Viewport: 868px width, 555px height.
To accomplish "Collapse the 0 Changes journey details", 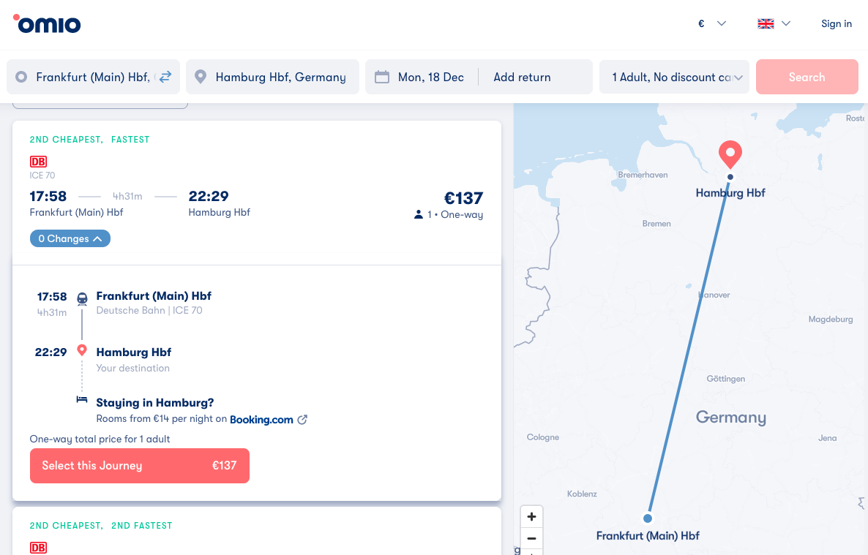I will click(70, 238).
